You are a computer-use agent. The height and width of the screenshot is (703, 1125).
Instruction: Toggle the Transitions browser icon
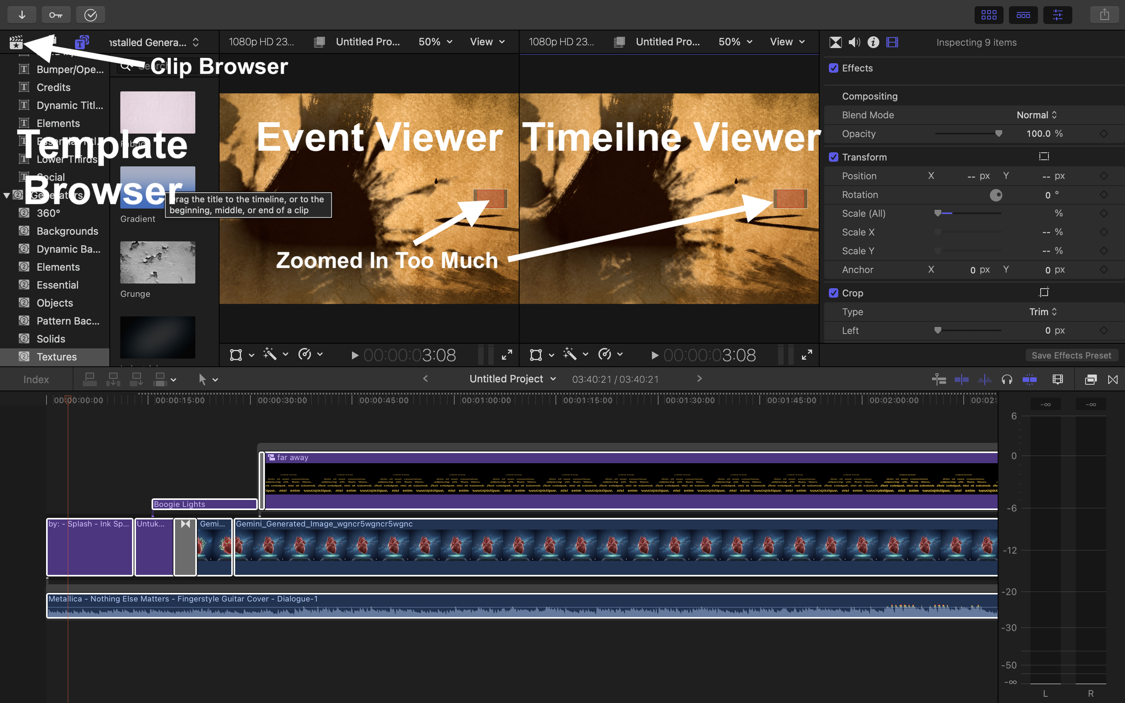tap(1113, 380)
